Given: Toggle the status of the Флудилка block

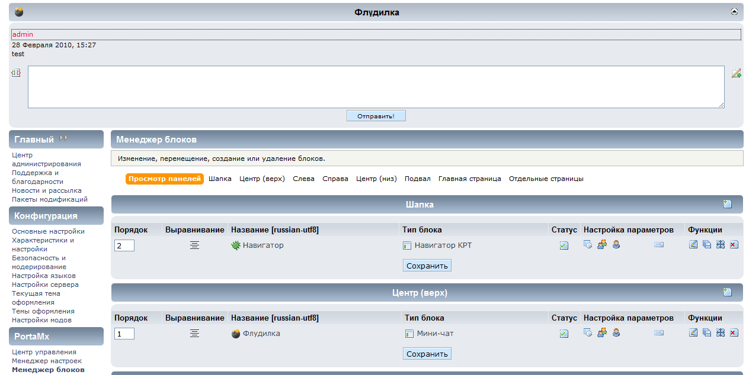Looking at the screenshot, I should 563,334.
